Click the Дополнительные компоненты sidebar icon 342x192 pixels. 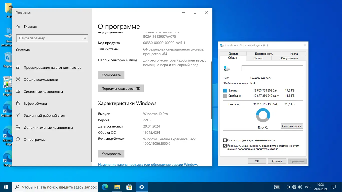[18, 127]
